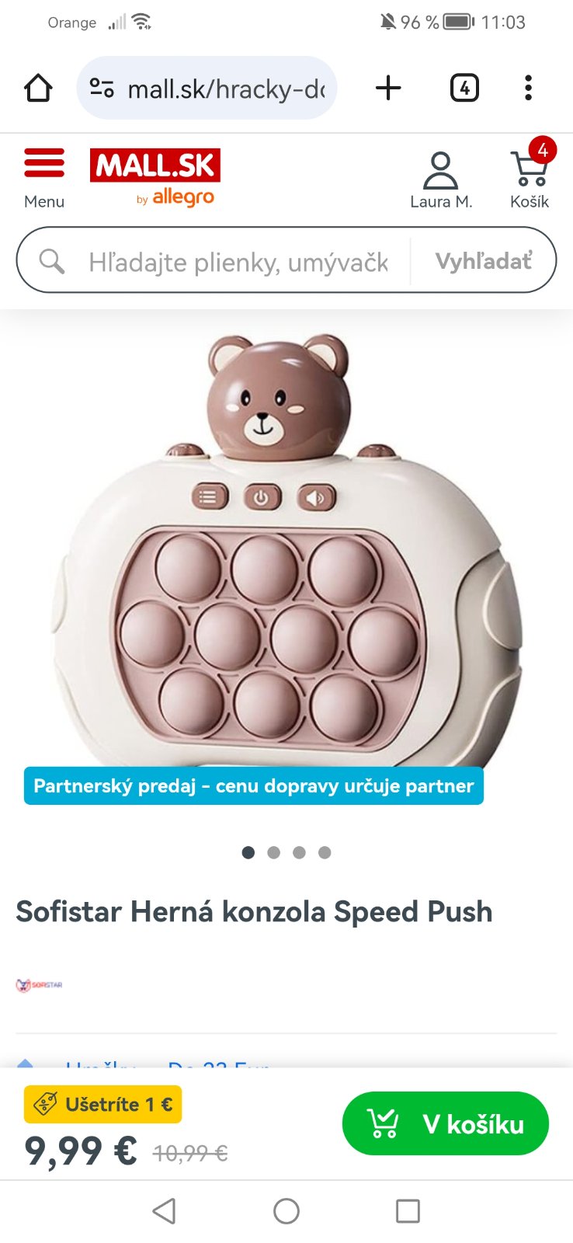573x1243 pixels.
Task: Focus the Hľadajte search input field
Action: 238,262
